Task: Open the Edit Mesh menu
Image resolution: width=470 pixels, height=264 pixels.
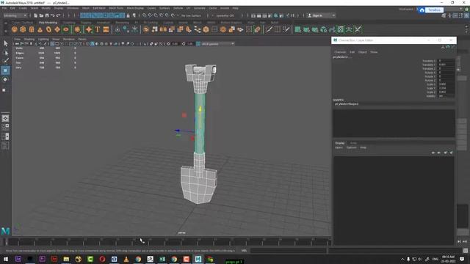Action: tap(99, 8)
